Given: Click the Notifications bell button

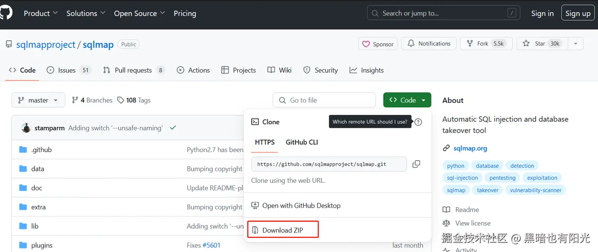Looking at the screenshot, I should 429,43.
